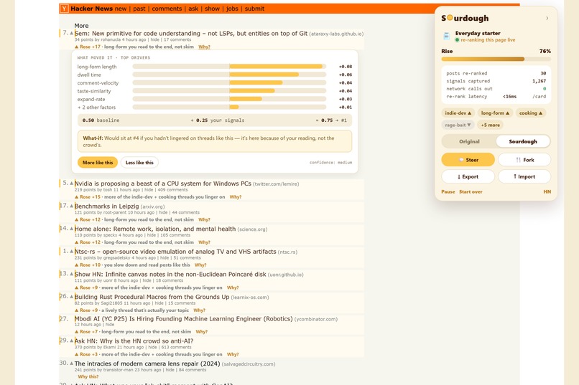Click the dwell time driver bar
Screen dimensions: 579x385
[x=229, y=75]
